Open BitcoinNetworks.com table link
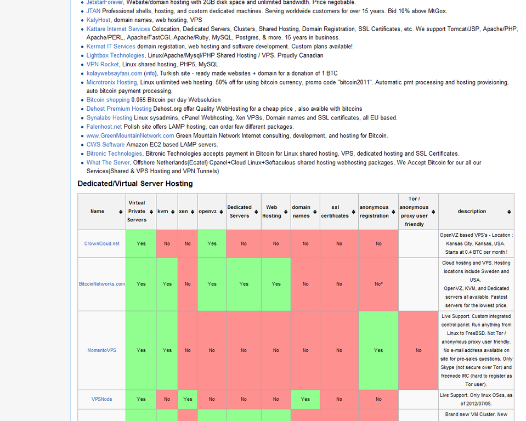The image size is (526, 421). pos(102,284)
